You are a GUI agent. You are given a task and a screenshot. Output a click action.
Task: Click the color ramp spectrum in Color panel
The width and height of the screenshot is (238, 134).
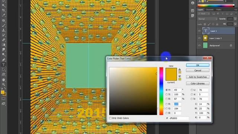tap(216, 6)
